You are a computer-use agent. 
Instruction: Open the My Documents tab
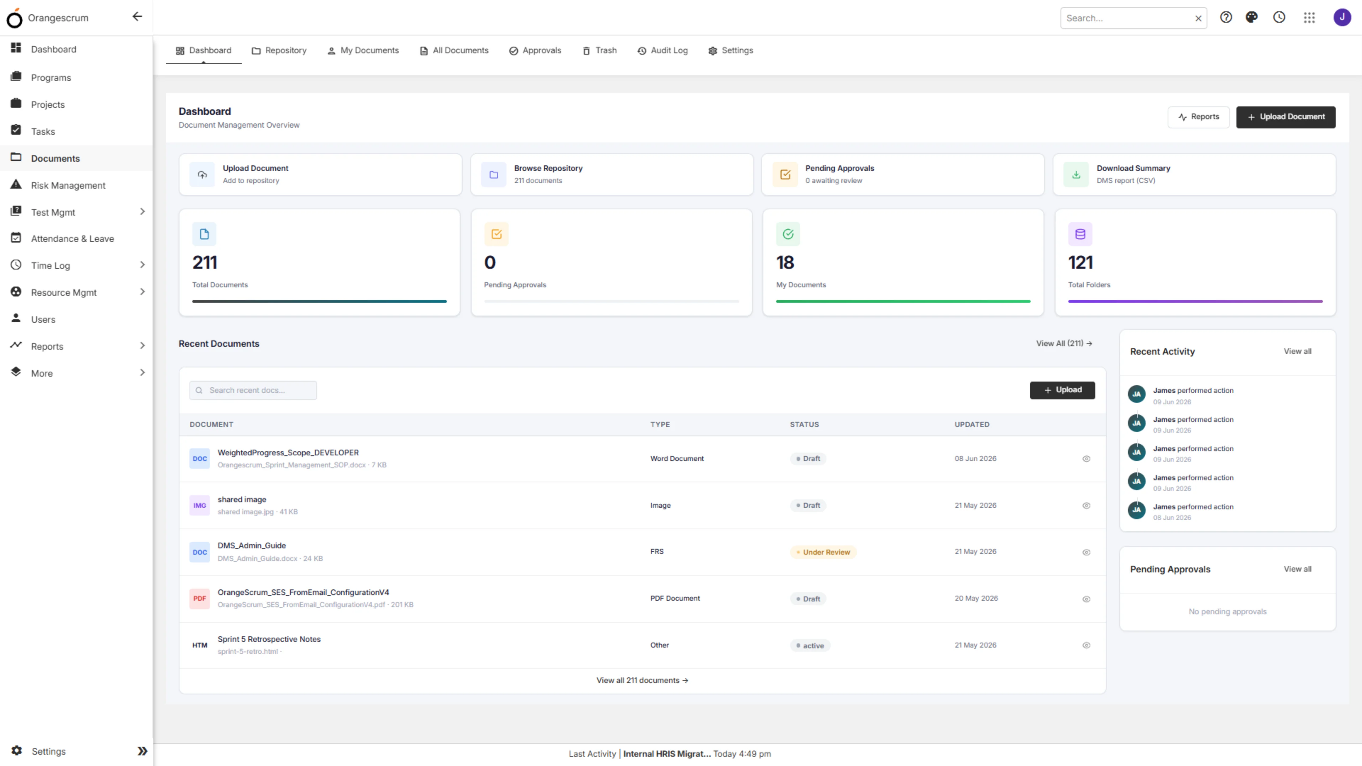[363, 51]
